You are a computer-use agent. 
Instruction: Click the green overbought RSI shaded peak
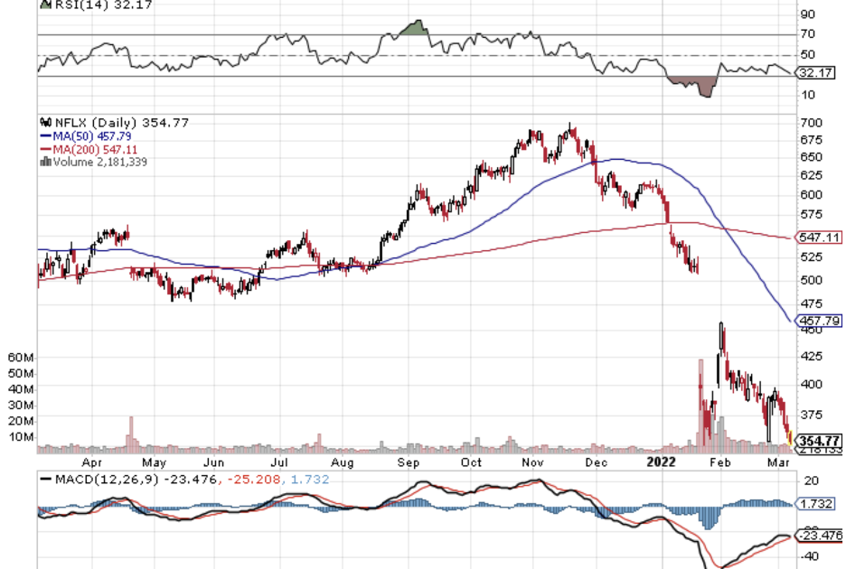pos(413,29)
